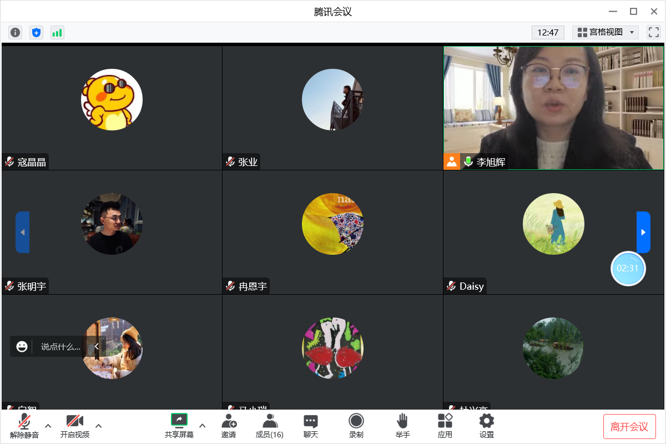The height and width of the screenshot is (444, 666).
Task: Open the 宫格视图 layout dropdown
Action: (x=606, y=32)
